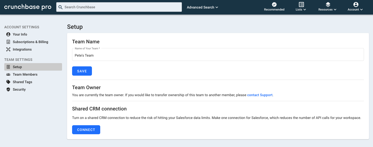Click the Shared Tags tag icon
The width and height of the screenshot is (373, 147).
click(x=8, y=82)
